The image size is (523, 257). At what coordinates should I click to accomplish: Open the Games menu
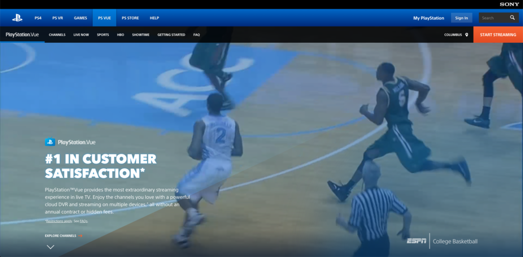pos(80,18)
